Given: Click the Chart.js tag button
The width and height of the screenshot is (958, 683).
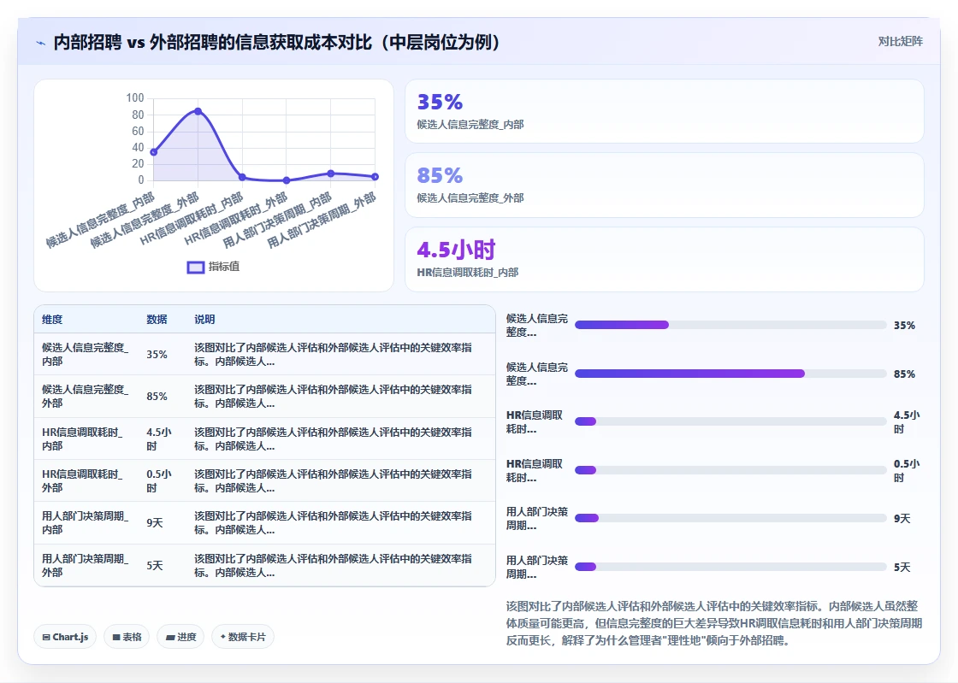Looking at the screenshot, I should coord(65,637).
